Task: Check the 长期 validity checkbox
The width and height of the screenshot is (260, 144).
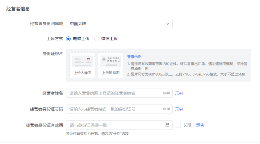Action: click(178, 125)
